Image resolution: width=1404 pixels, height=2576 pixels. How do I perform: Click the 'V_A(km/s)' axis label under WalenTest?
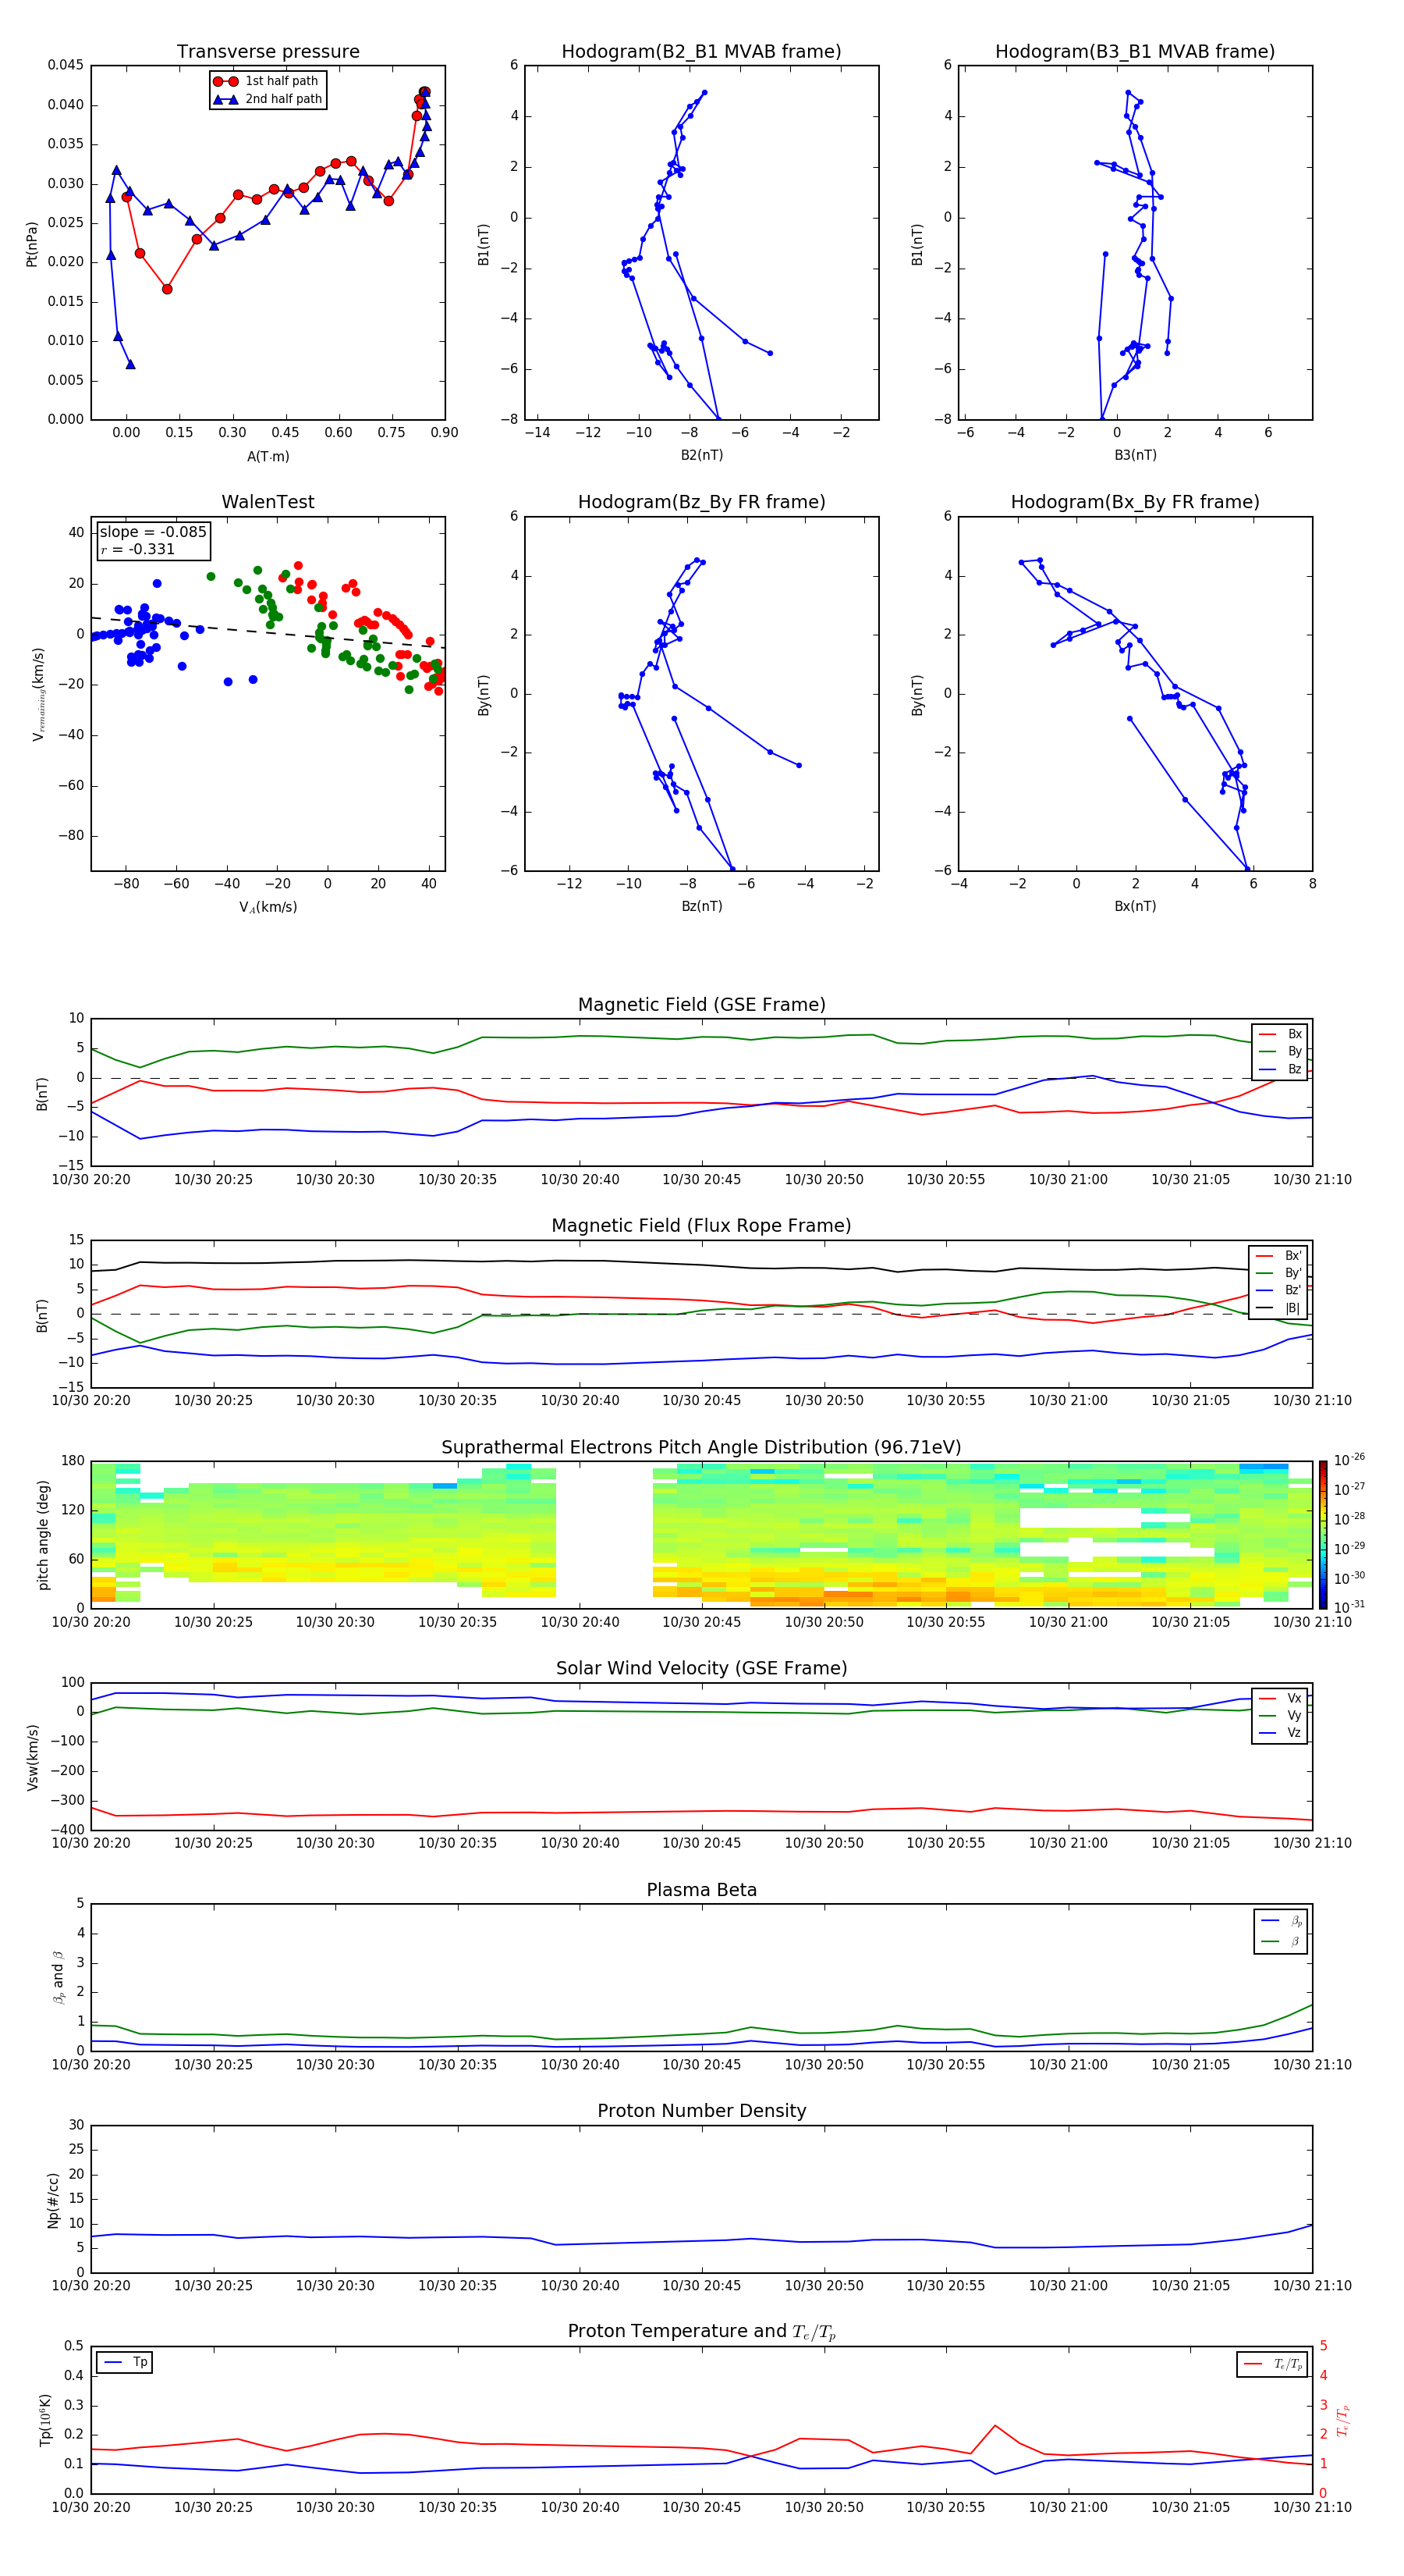coord(268,907)
